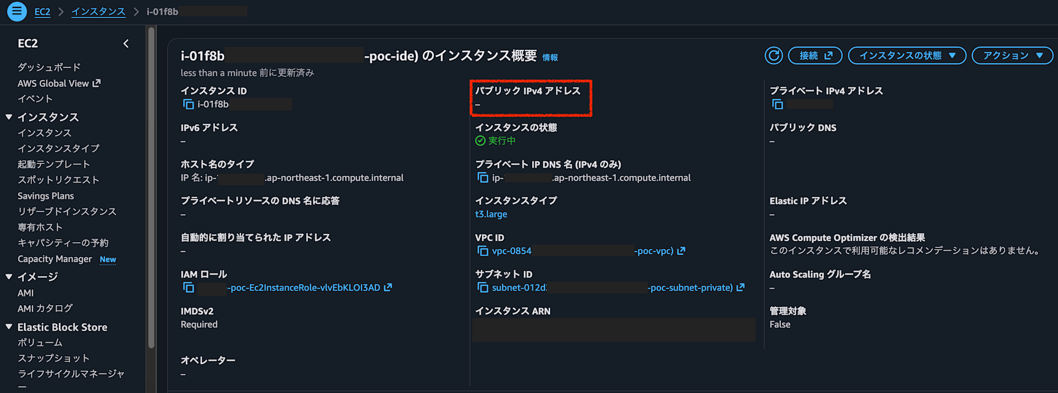Viewport: 1058px width, 393px height.
Task: Click the パブリック IPv4 アドレス label
Action: [x=527, y=90]
